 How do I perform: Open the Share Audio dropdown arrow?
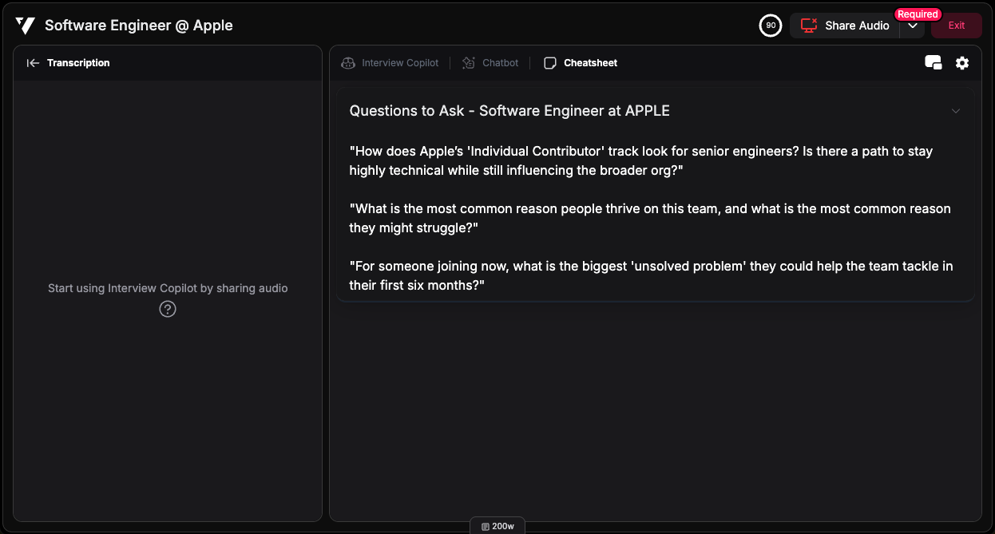[x=912, y=26]
